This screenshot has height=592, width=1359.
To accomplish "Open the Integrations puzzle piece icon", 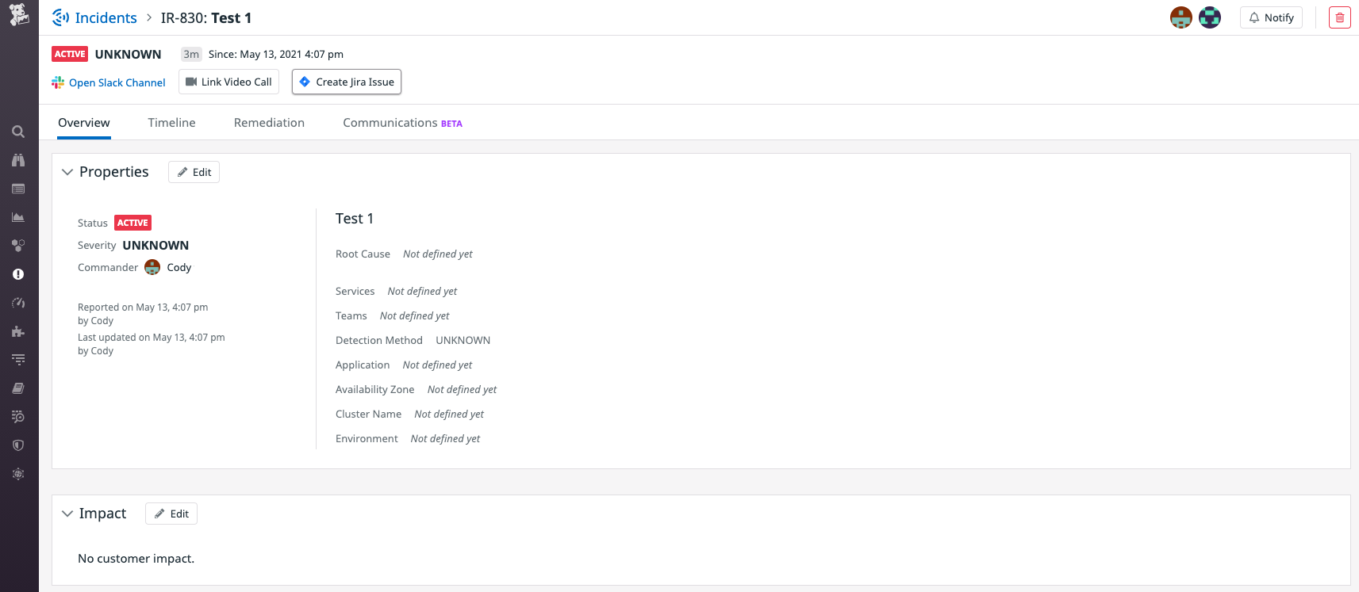I will click(x=18, y=331).
